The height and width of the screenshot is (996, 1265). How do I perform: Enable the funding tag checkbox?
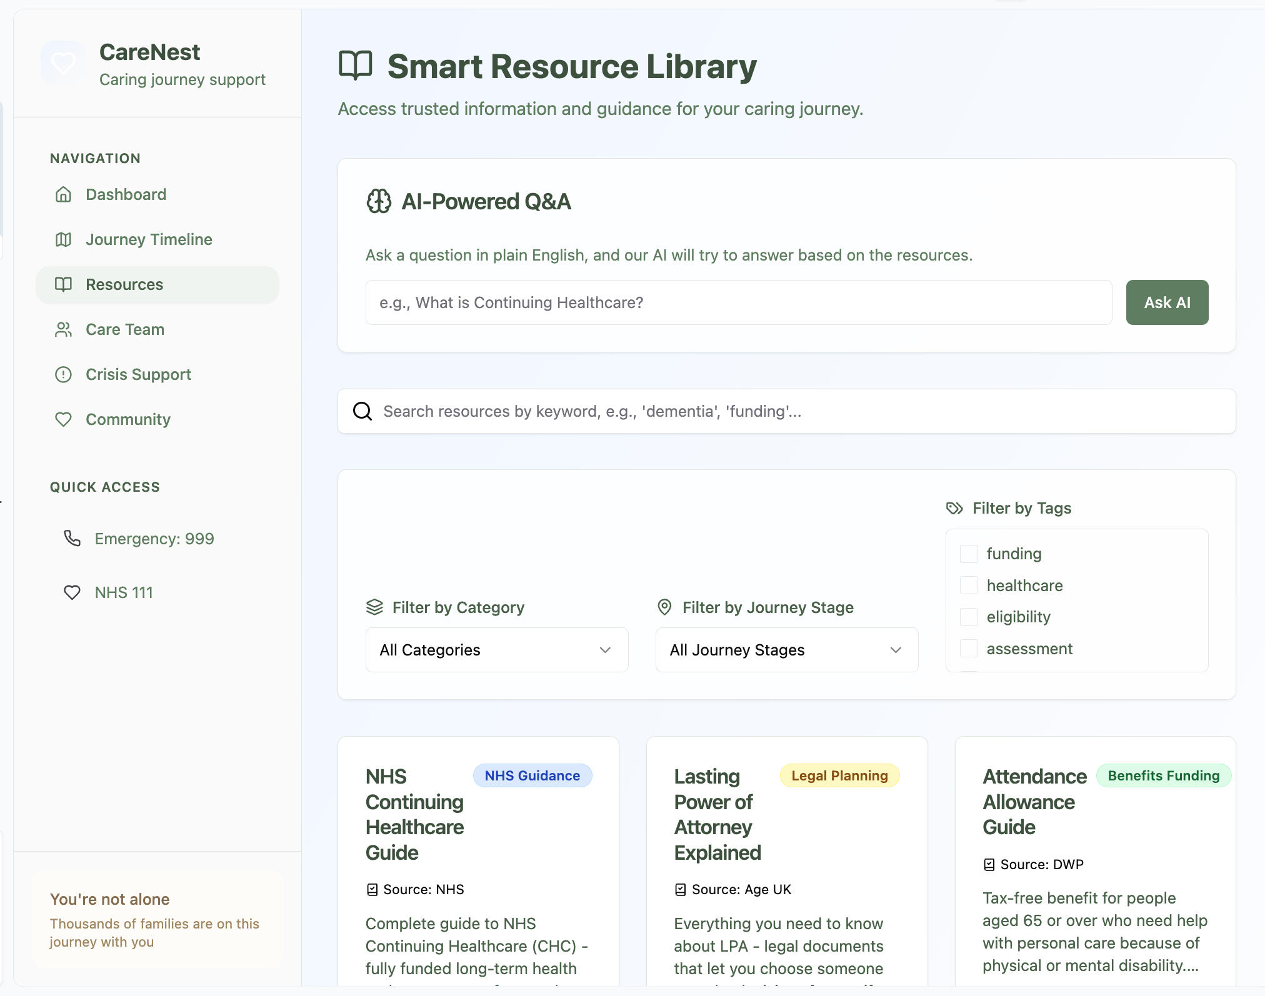969,554
